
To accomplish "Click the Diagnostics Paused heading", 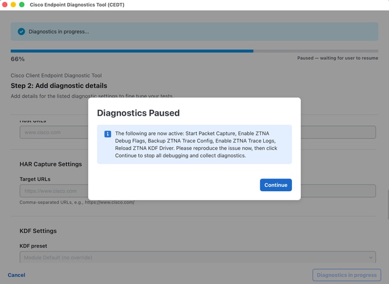I will point(138,113).
